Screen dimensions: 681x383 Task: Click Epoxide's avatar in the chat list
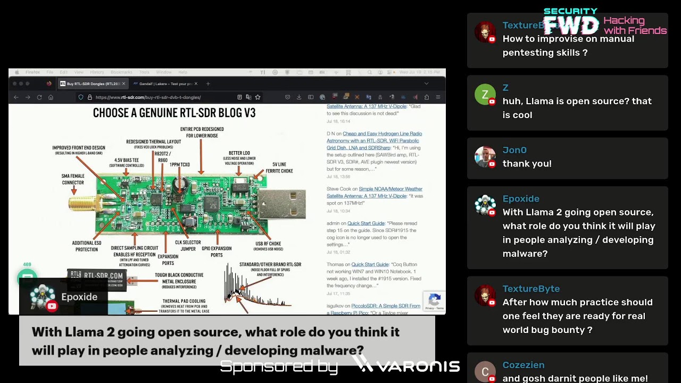(x=485, y=205)
